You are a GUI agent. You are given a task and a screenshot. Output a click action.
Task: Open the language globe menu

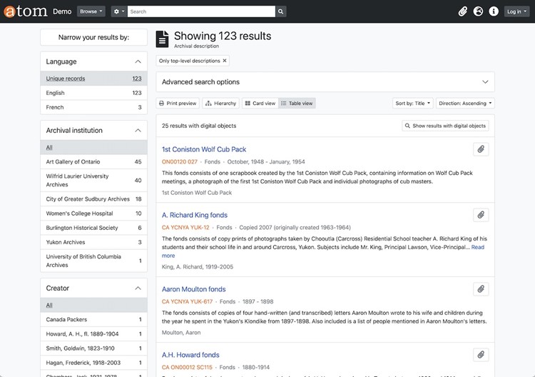[478, 11]
